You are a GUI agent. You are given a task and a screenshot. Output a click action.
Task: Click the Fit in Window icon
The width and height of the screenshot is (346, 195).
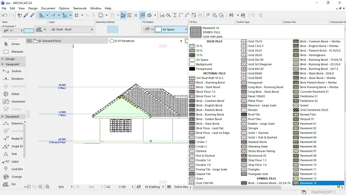tap(48, 187)
